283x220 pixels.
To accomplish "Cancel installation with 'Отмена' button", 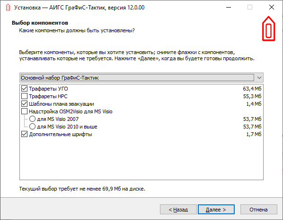I will click(259, 210).
